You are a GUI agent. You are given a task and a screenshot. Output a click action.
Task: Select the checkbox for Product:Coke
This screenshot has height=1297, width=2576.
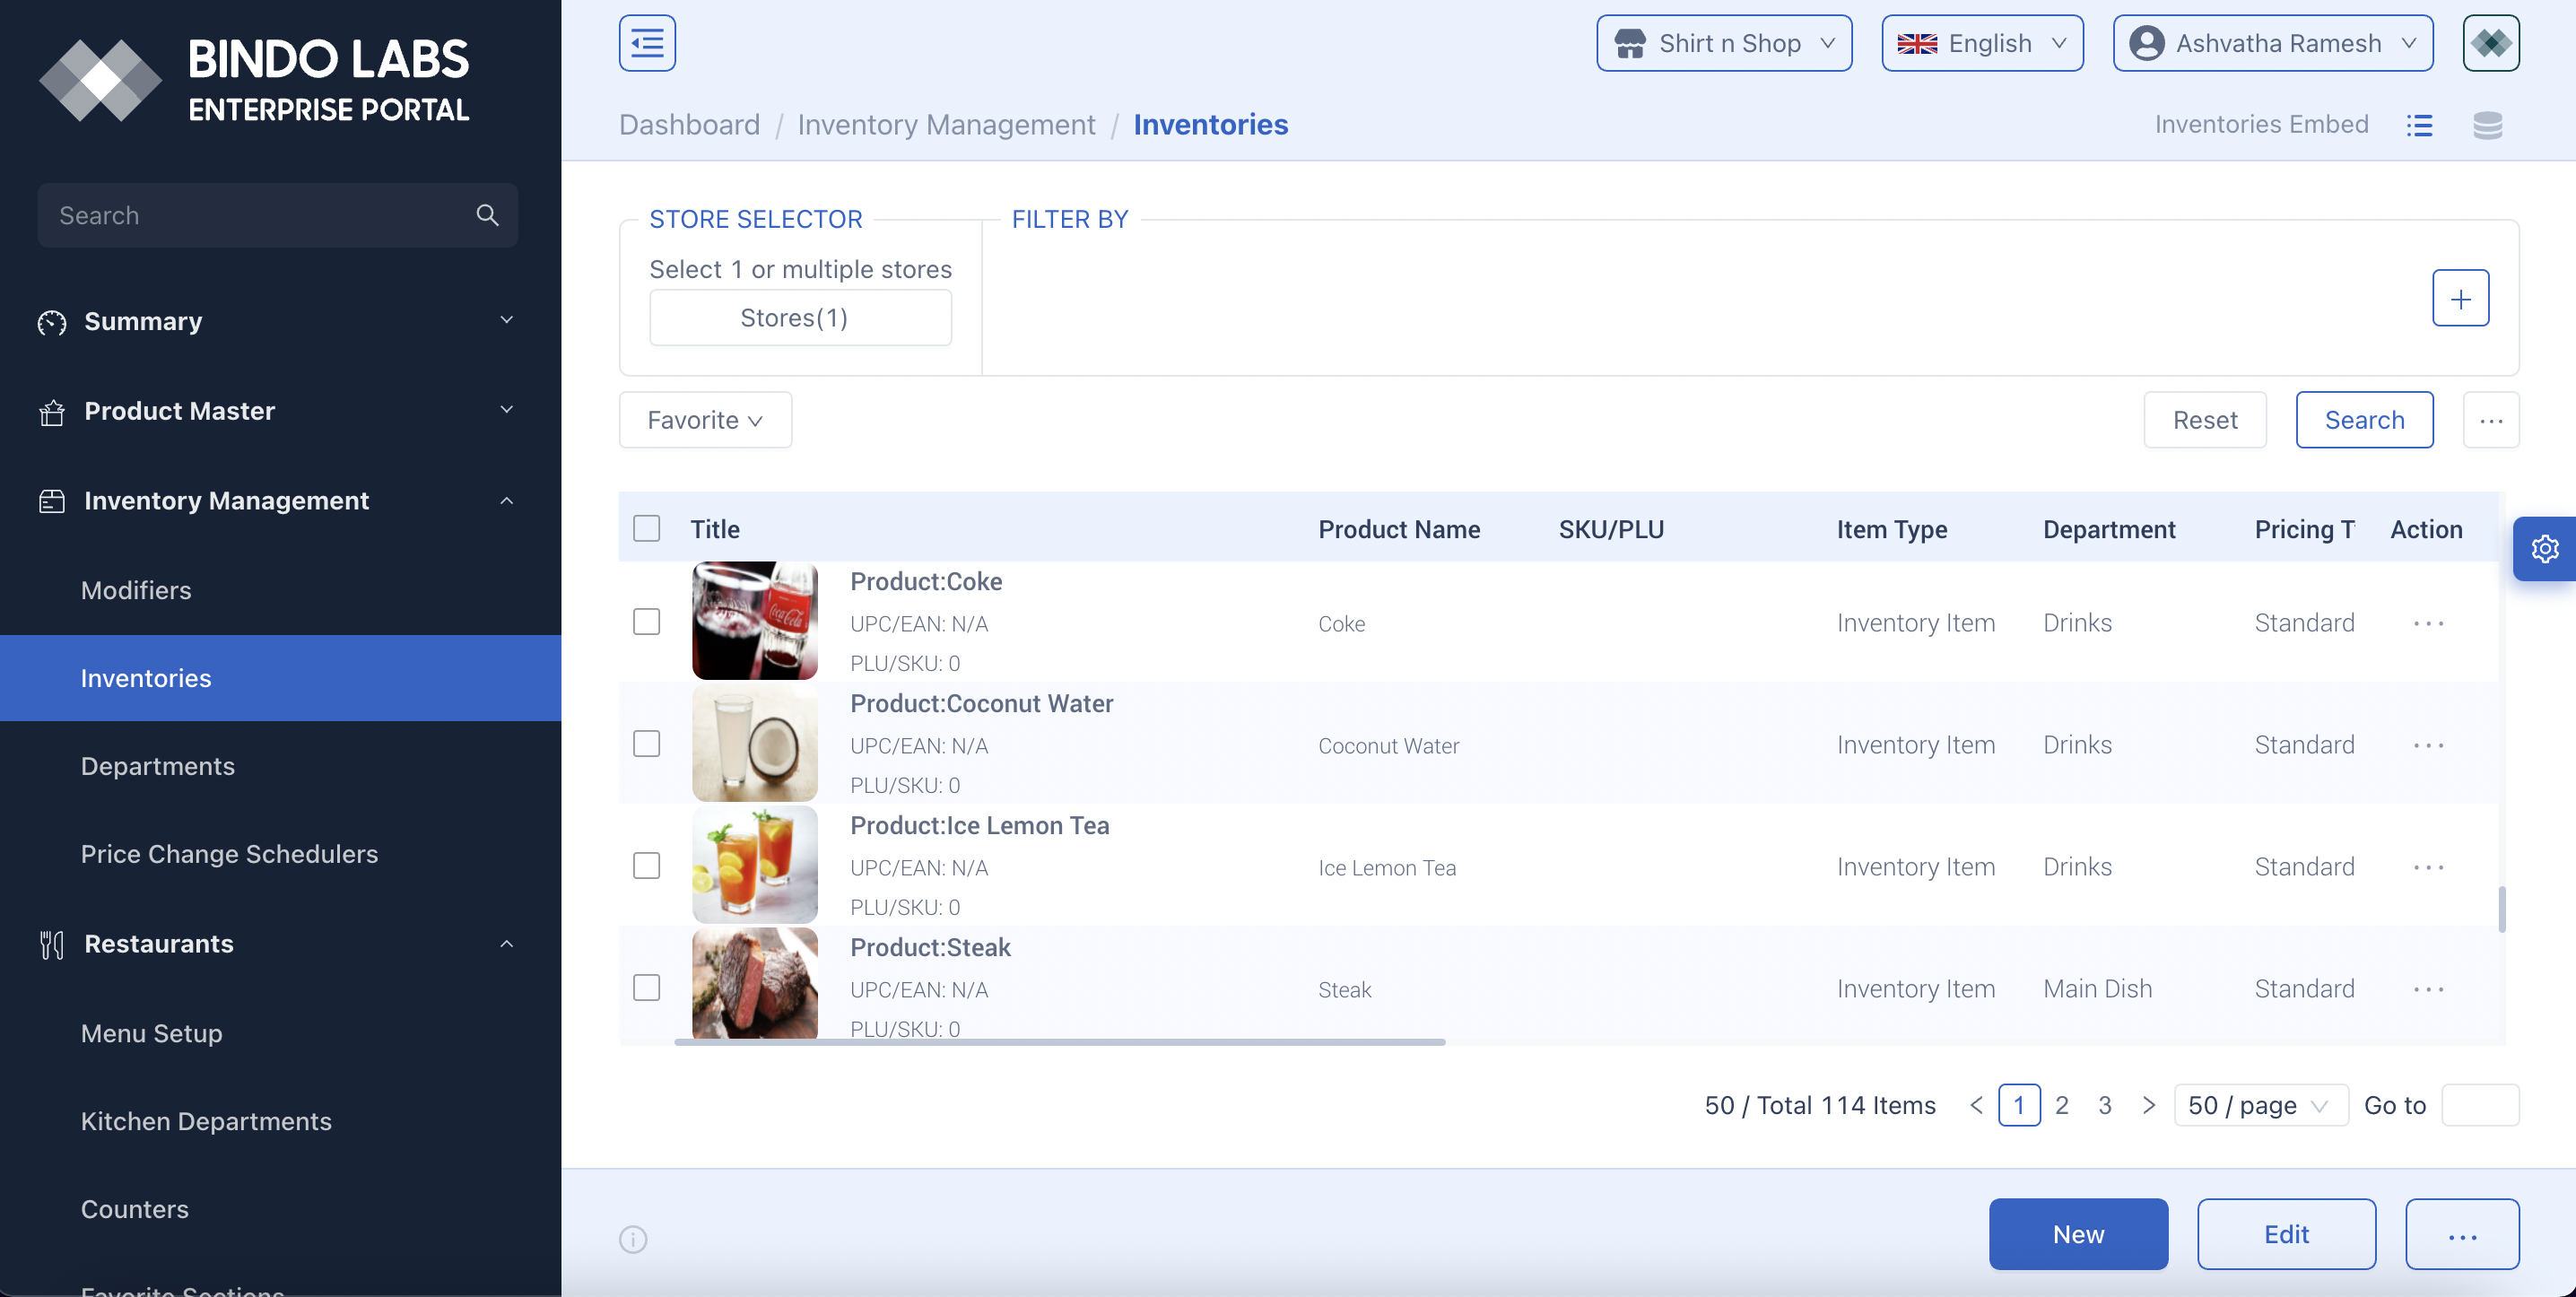tap(647, 621)
